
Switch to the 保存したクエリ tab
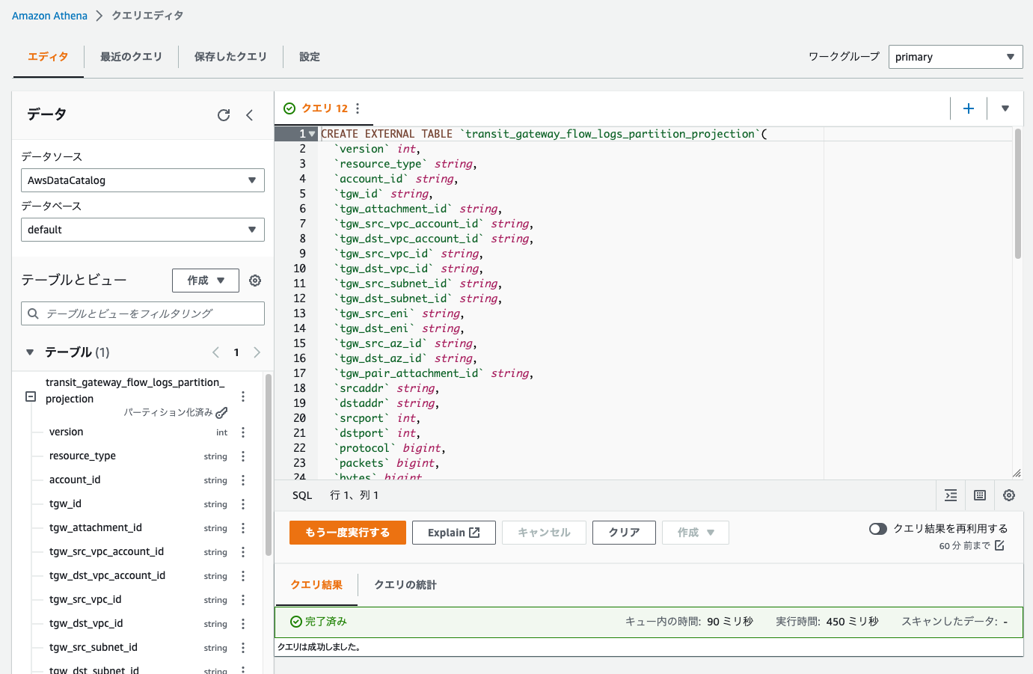point(230,57)
